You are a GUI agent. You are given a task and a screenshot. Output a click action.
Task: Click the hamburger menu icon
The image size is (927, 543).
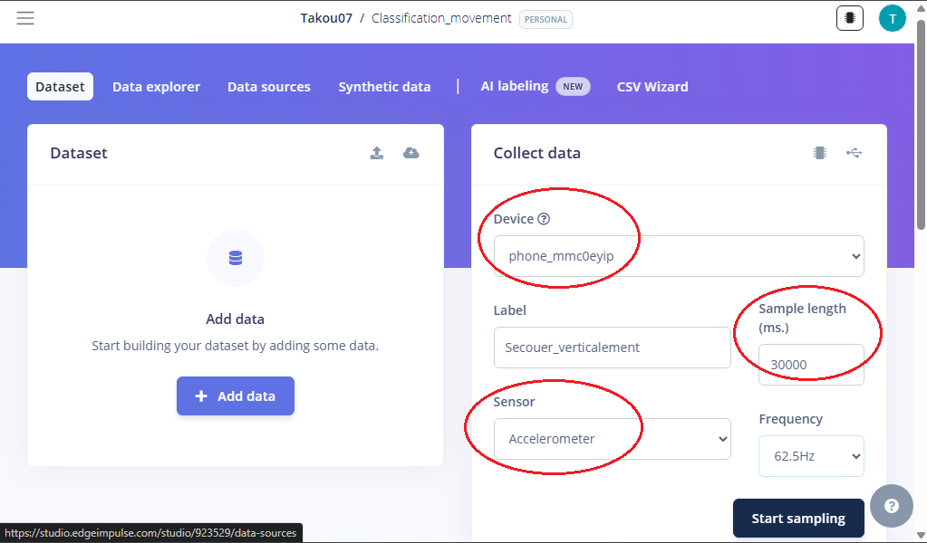[x=24, y=17]
